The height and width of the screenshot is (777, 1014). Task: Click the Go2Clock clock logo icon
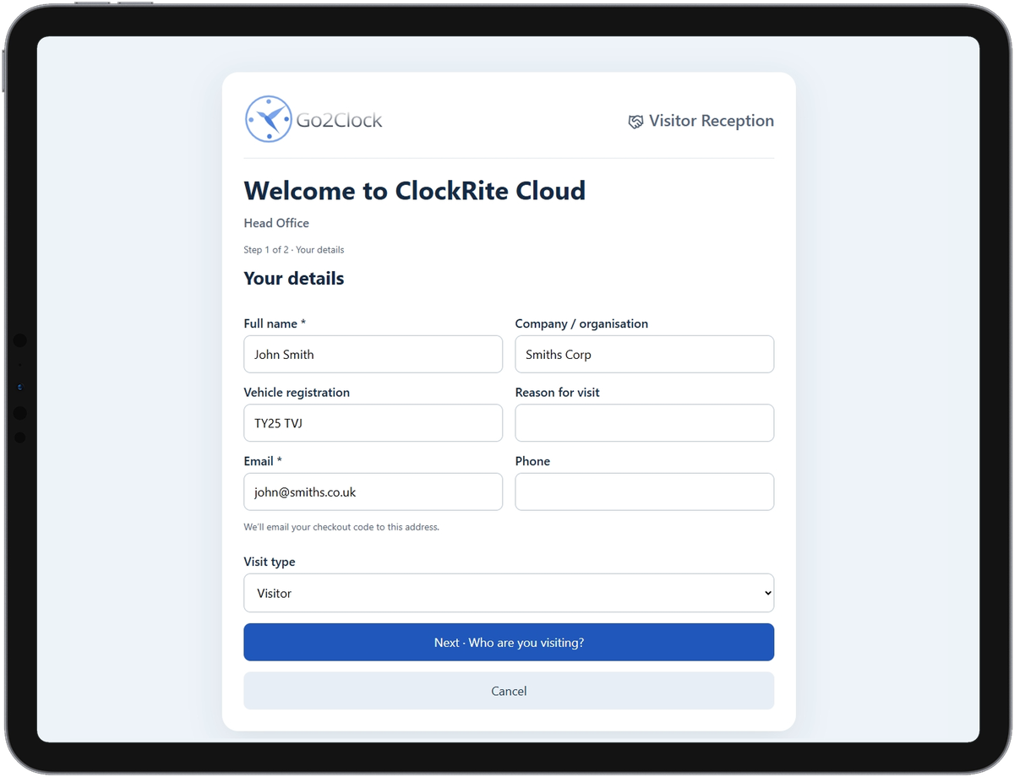tap(269, 119)
